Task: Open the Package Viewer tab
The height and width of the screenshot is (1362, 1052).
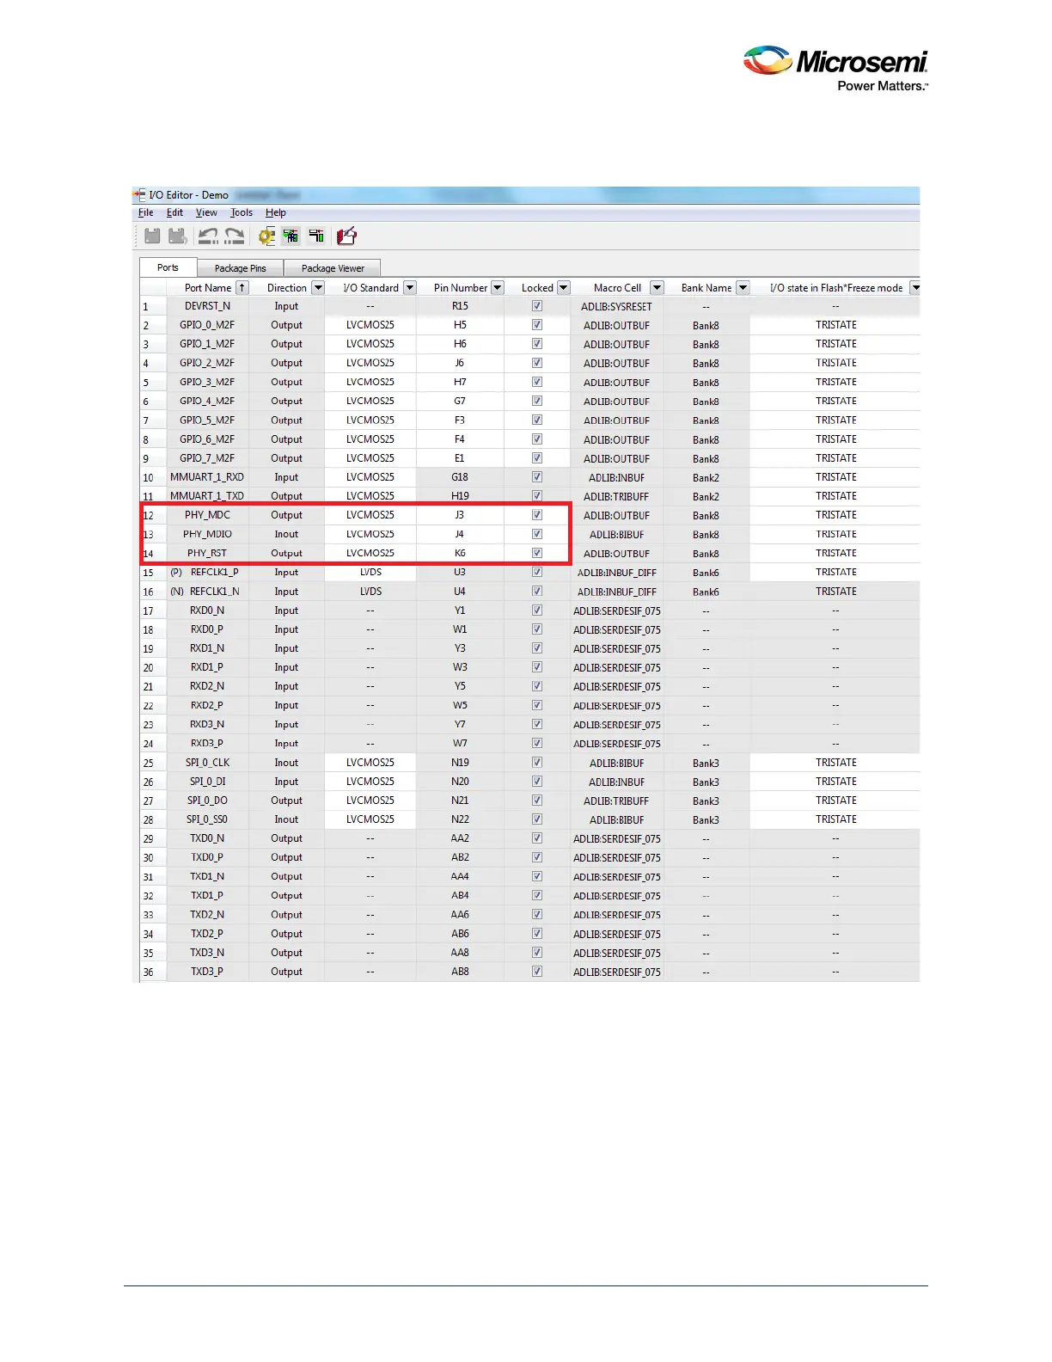Action: click(x=333, y=268)
